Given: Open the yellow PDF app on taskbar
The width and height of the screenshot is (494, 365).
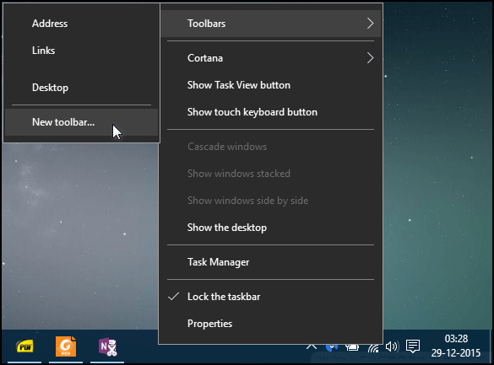Looking at the screenshot, I should 24,346.
